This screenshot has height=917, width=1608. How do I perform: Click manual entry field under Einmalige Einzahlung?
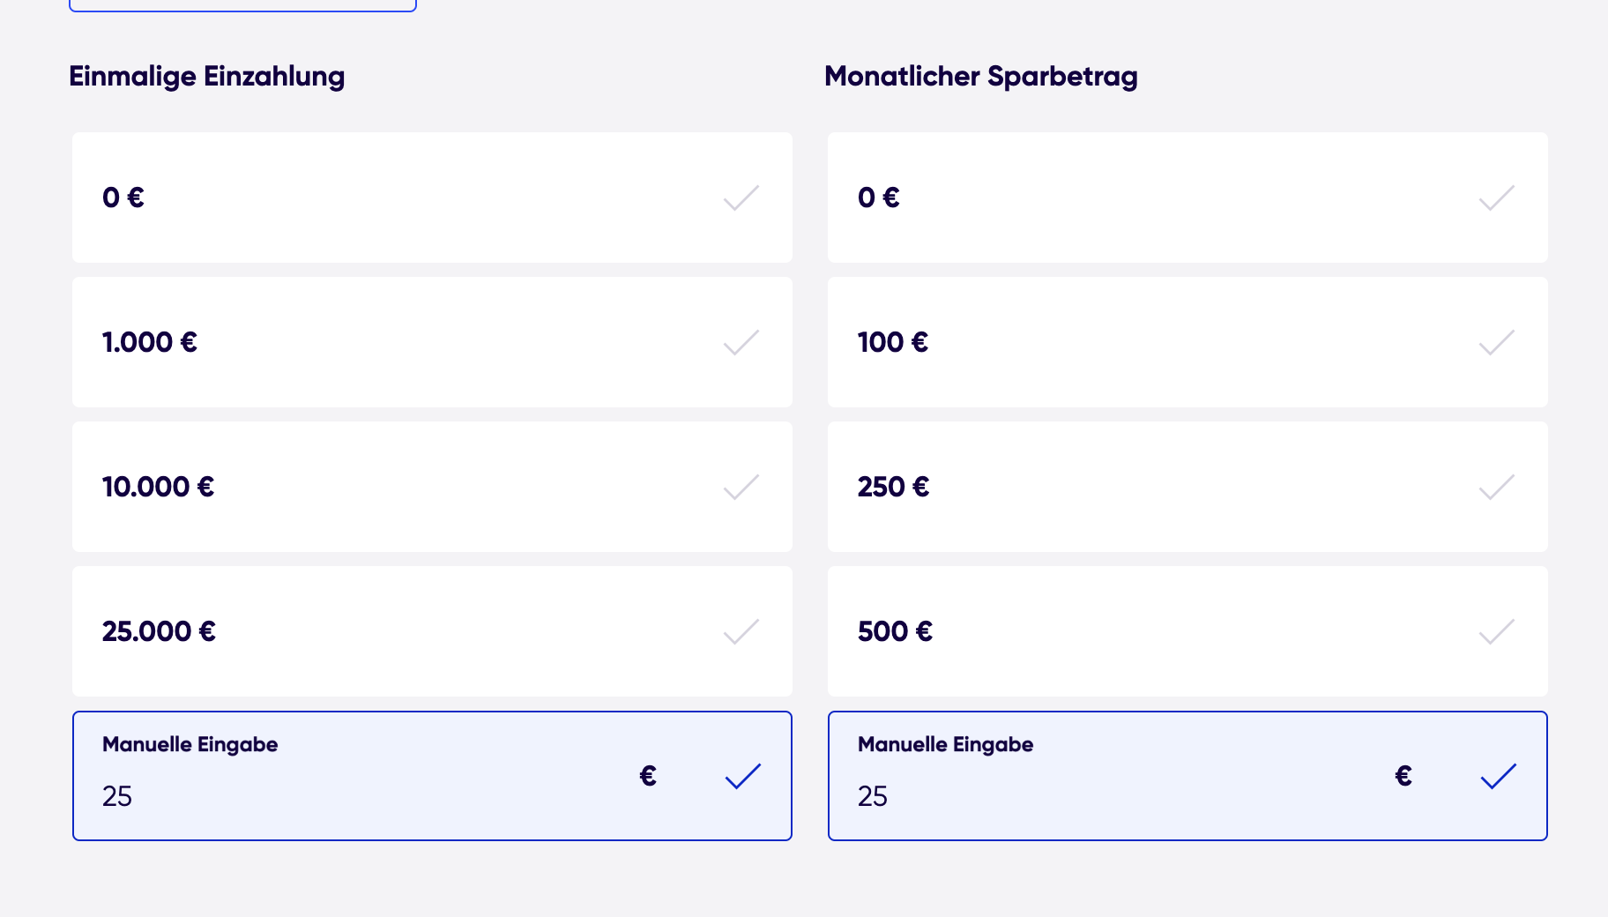point(353,796)
